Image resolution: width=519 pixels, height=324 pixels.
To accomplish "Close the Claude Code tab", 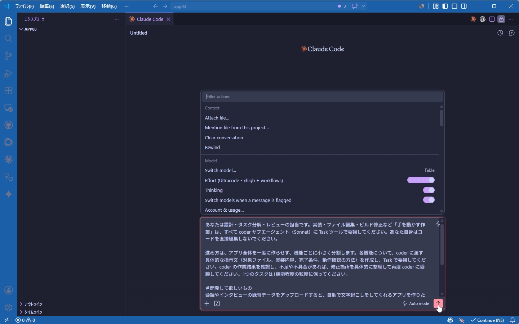I will click(168, 19).
